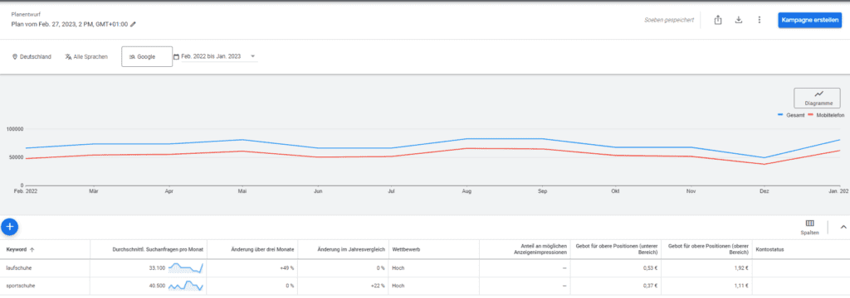Open the three-dot more options menu
The image size is (850, 298).
tap(759, 20)
